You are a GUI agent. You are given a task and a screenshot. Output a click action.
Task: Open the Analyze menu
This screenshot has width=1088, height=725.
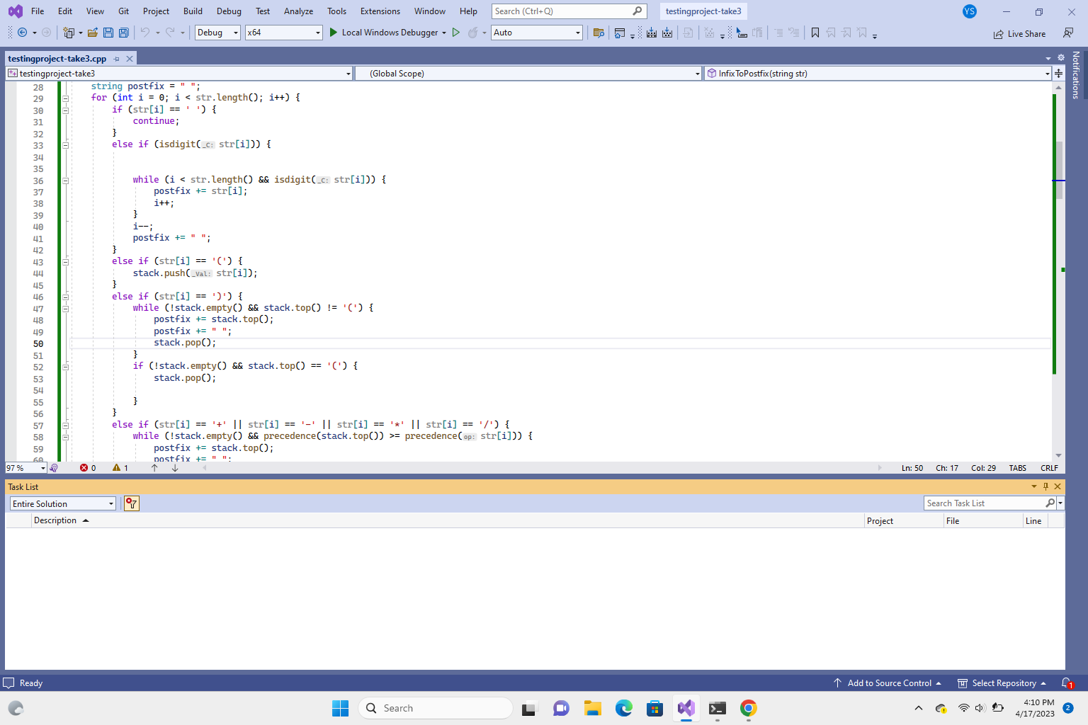tap(298, 11)
